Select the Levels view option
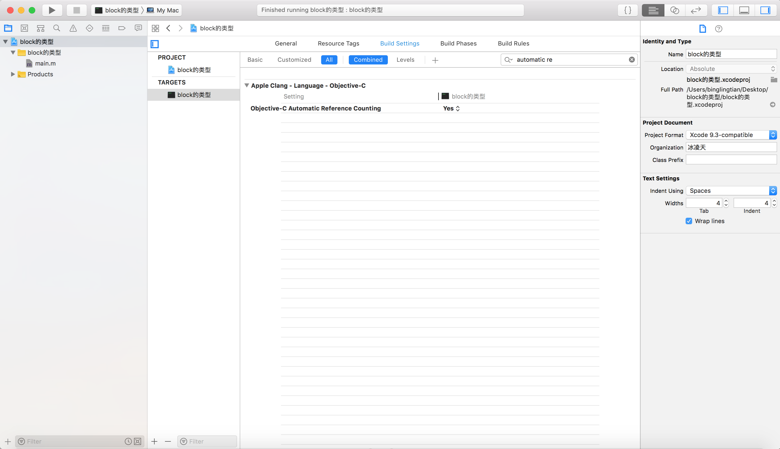The width and height of the screenshot is (780, 449). pos(405,60)
